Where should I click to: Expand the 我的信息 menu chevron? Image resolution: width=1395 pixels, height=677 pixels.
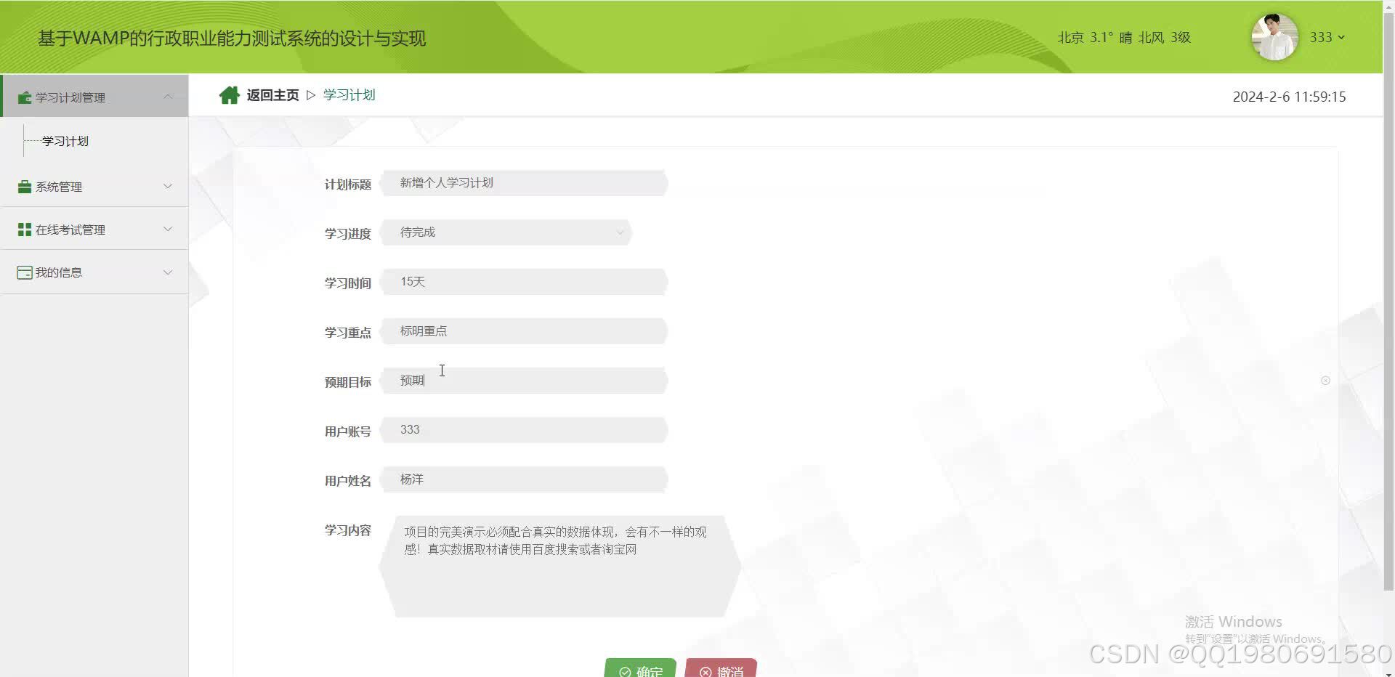tap(168, 272)
